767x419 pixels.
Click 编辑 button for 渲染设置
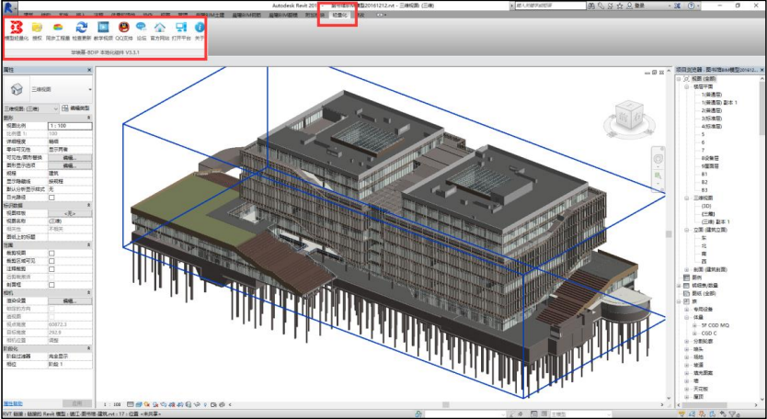pos(70,300)
